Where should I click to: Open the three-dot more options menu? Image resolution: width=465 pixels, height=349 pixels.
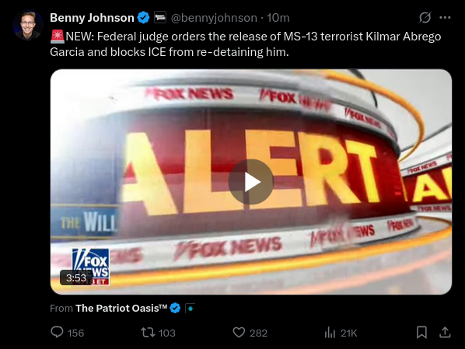click(x=445, y=18)
